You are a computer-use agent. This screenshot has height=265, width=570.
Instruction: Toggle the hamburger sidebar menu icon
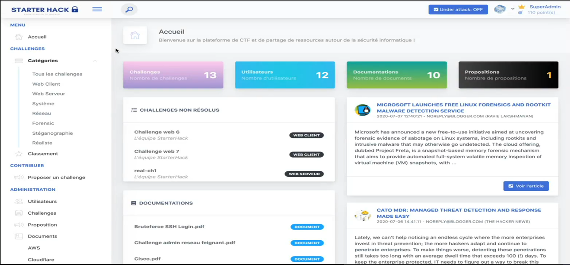pos(97,9)
